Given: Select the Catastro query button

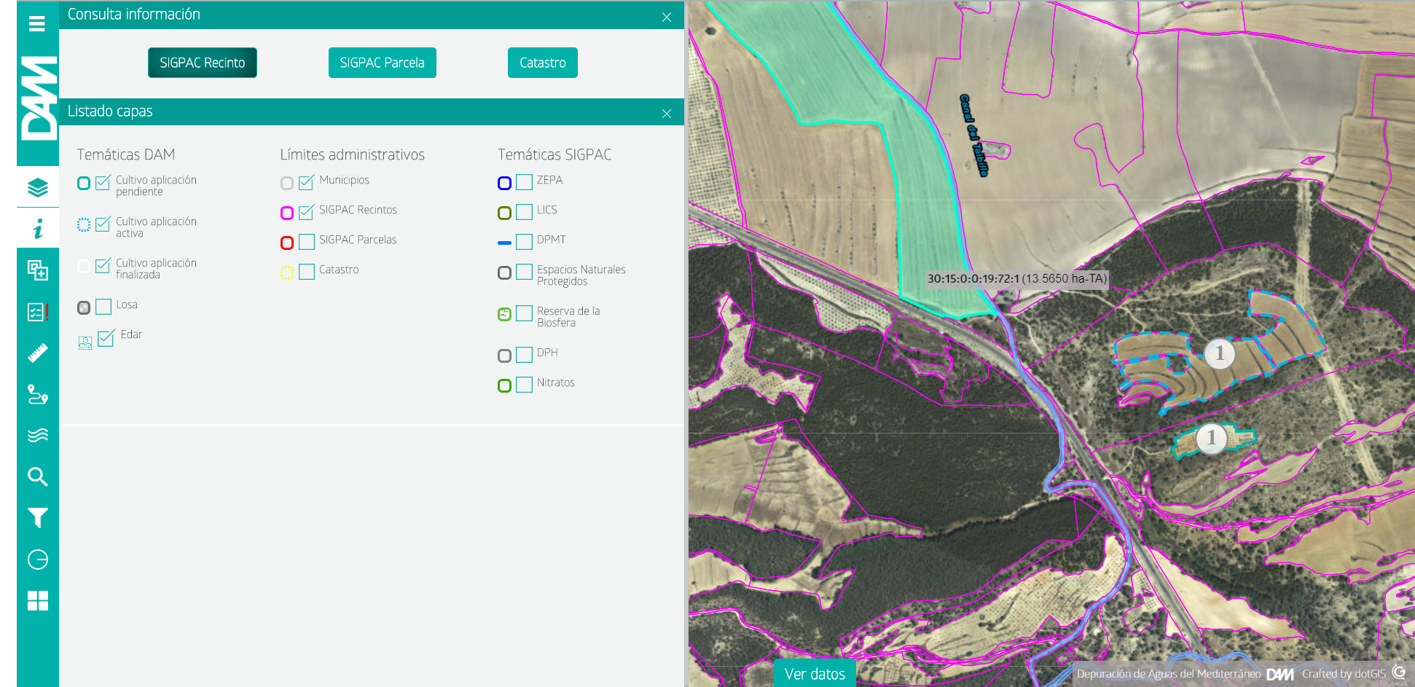Looking at the screenshot, I should pos(542,63).
